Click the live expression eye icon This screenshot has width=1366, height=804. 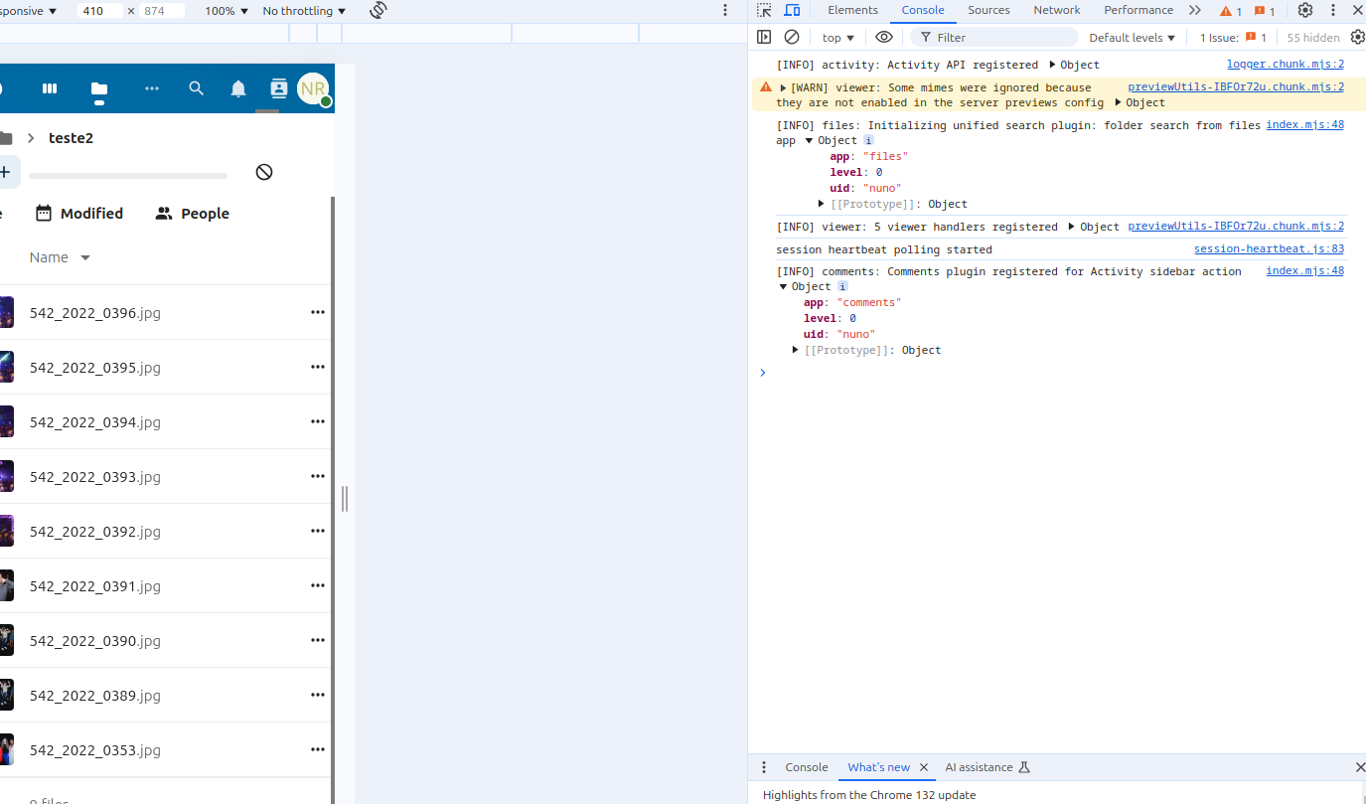pyautogui.click(x=883, y=37)
